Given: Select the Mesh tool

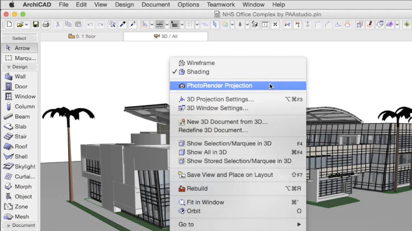Looking at the screenshot, I should pyautogui.click(x=20, y=217).
